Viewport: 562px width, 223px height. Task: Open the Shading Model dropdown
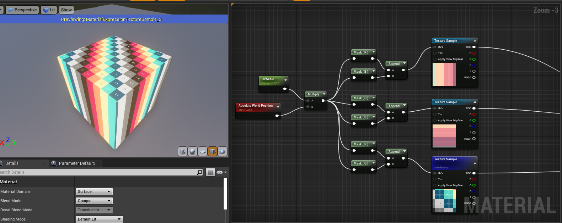(x=99, y=219)
